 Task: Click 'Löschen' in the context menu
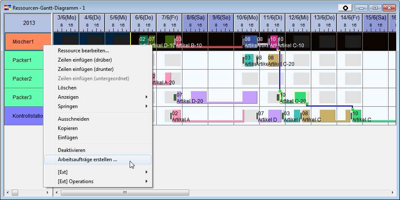pos(67,88)
